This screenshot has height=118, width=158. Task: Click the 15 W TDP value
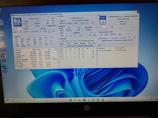coord(53,21)
